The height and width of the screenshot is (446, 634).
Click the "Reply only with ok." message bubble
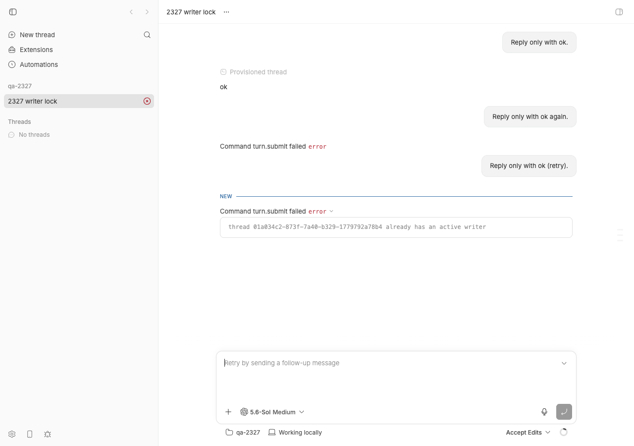[x=539, y=43]
